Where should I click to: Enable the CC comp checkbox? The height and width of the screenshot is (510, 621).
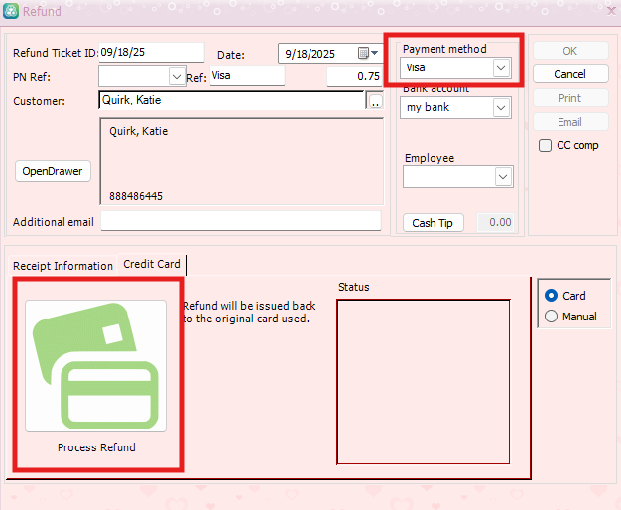click(545, 146)
